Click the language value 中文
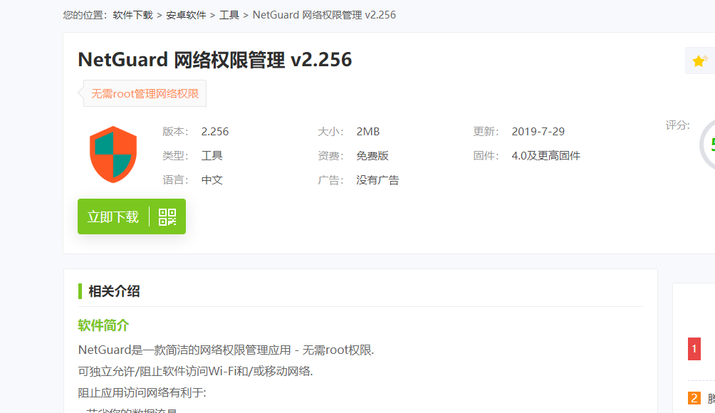 coord(212,179)
